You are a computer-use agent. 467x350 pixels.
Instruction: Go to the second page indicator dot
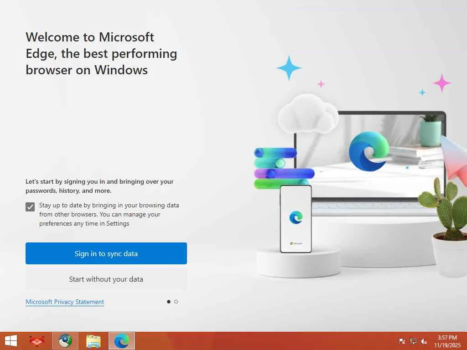tap(176, 302)
